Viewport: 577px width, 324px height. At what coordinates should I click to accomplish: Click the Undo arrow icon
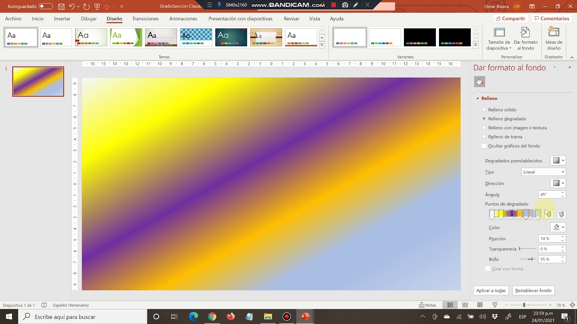(72, 6)
